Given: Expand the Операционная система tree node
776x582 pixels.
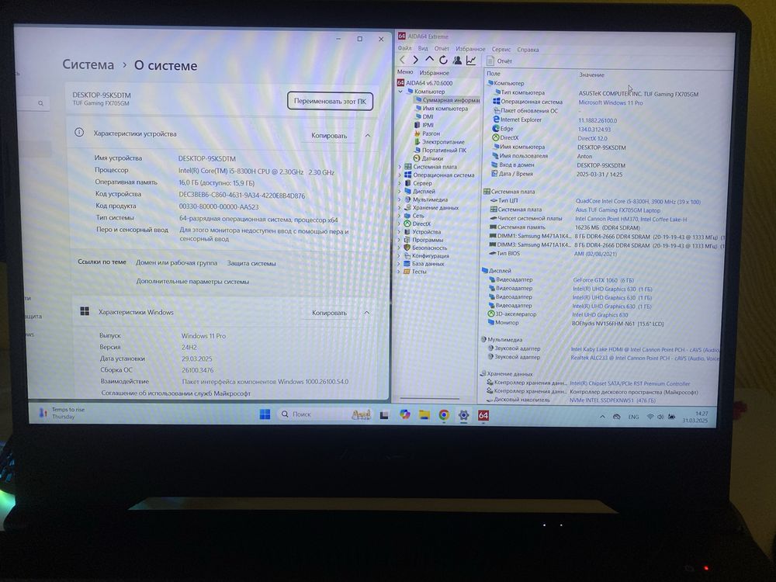Looking at the screenshot, I should [x=400, y=175].
